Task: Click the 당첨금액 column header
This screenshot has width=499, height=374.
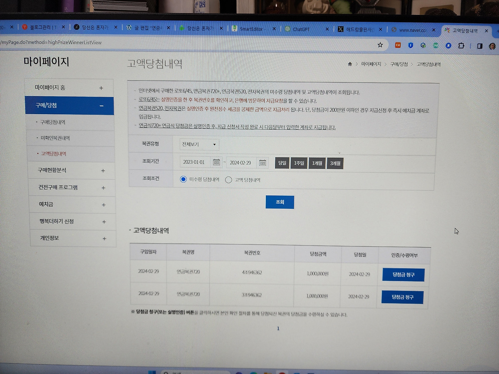Action: [x=318, y=254]
